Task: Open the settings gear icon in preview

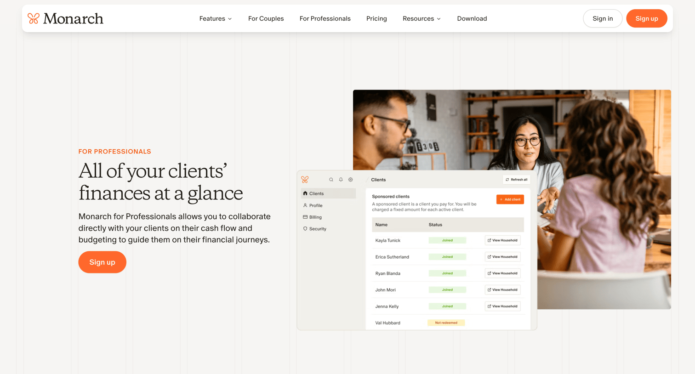Action: (351, 180)
